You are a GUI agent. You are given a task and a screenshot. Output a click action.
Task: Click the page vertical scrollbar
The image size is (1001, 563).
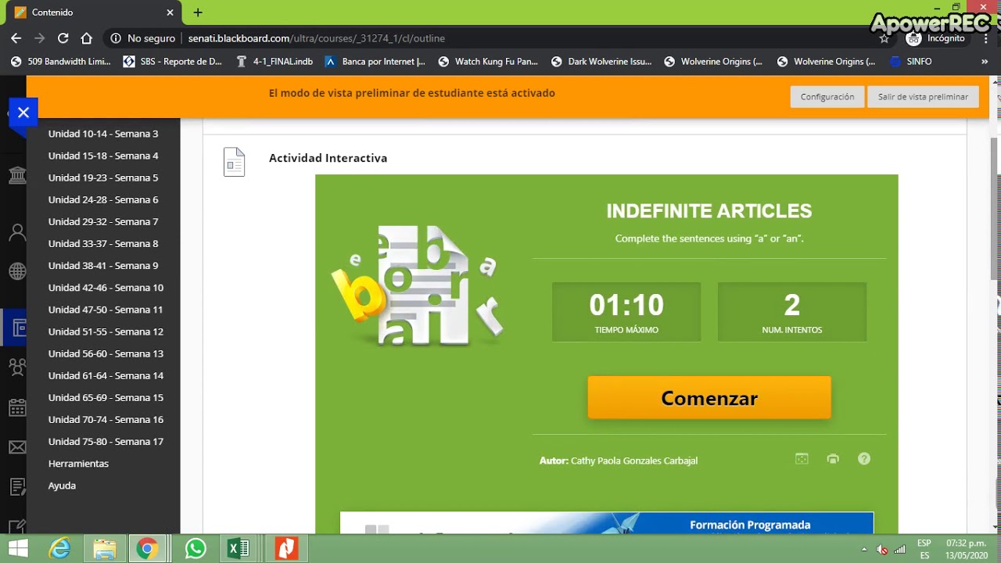pyautogui.click(x=995, y=207)
